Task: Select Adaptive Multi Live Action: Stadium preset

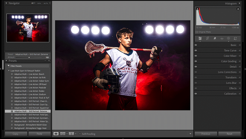Action: click(x=26, y=94)
